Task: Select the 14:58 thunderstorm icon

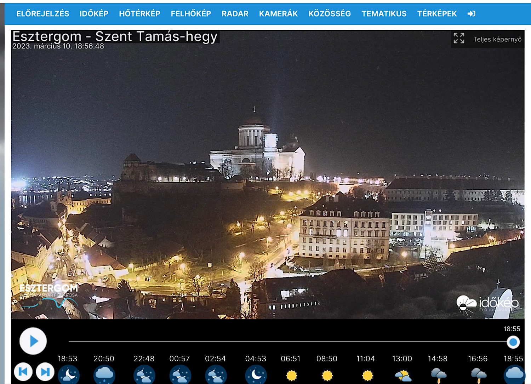Action: pyautogui.click(x=439, y=375)
